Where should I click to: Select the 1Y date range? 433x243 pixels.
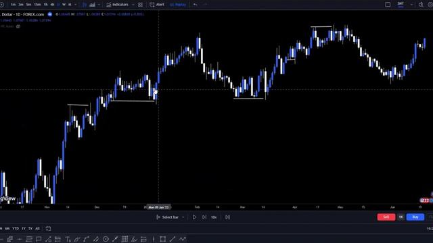click(24, 228)
